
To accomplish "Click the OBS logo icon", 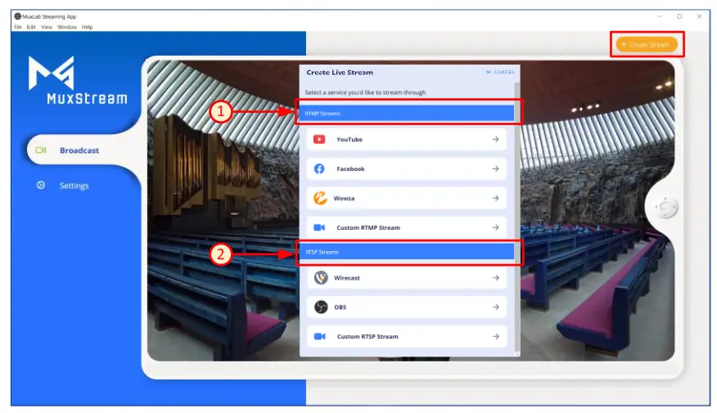I will (321, 307).
